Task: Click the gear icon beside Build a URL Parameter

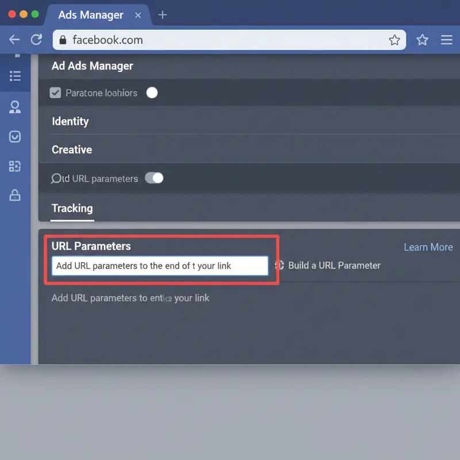Action: [x=280, y=266]
